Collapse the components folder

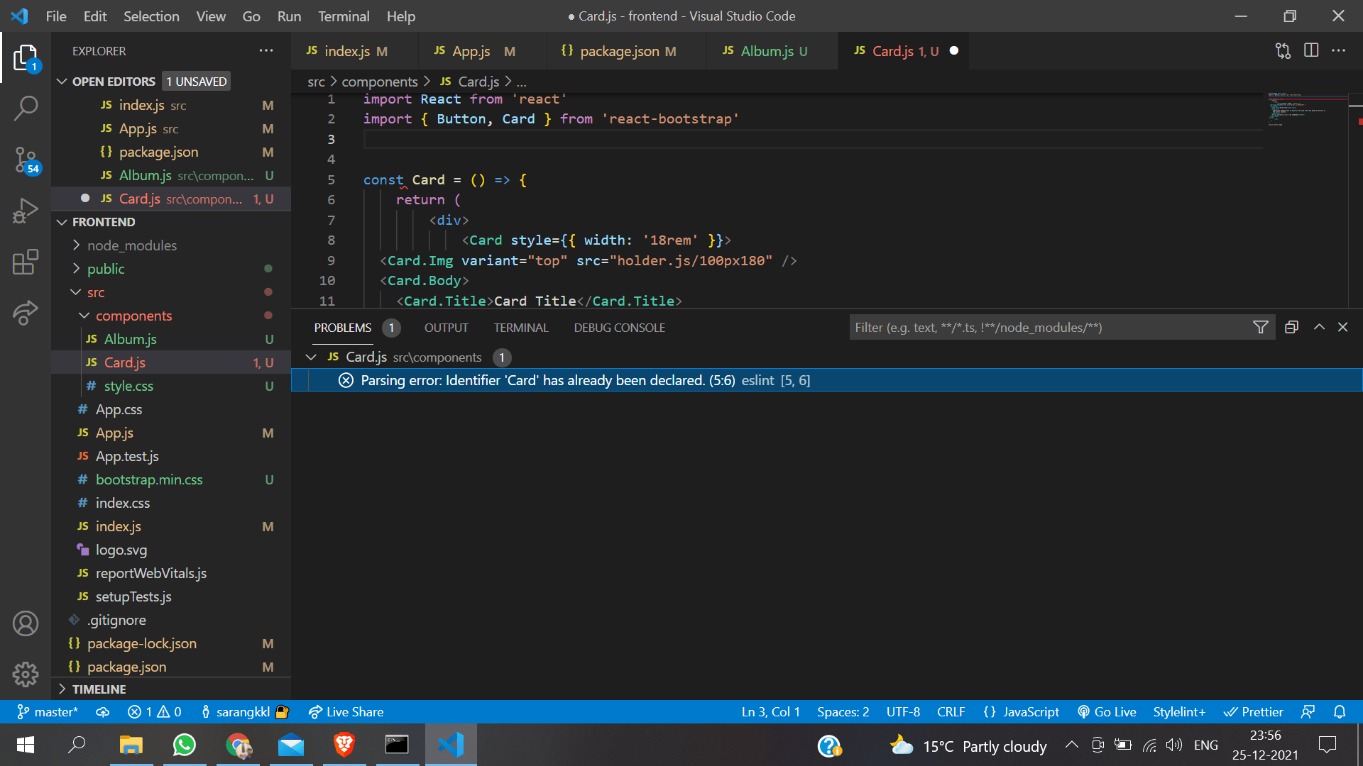tap(133, 316)
